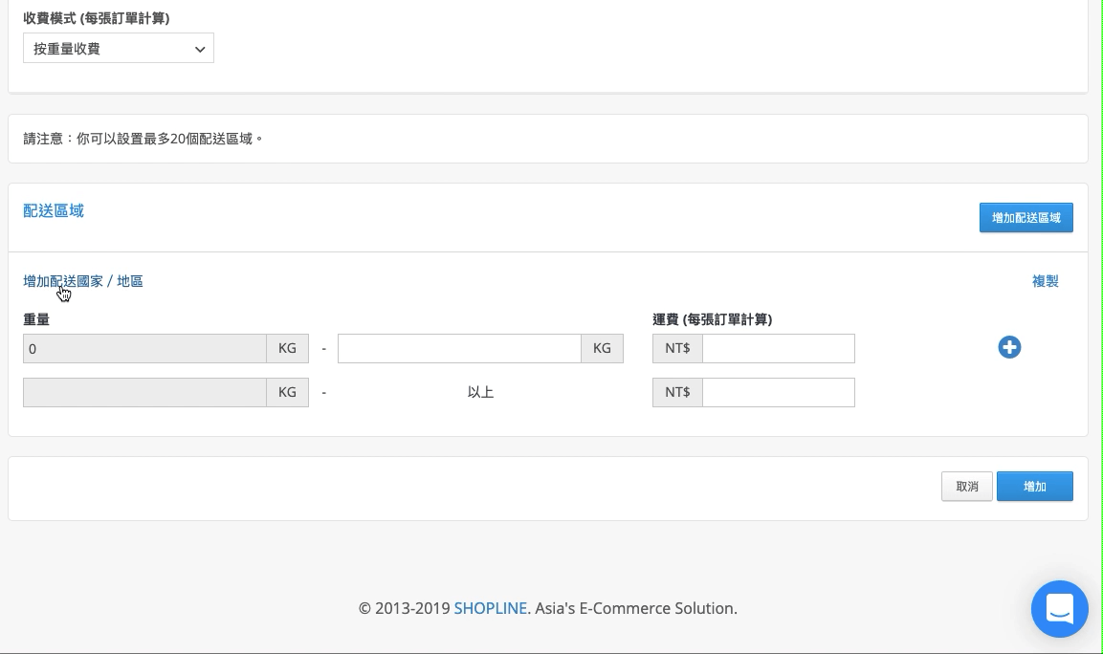Click the 運費 (每張訂單計算) label
The width and height of the screenshot is (1103, 654).
point(712,319)
